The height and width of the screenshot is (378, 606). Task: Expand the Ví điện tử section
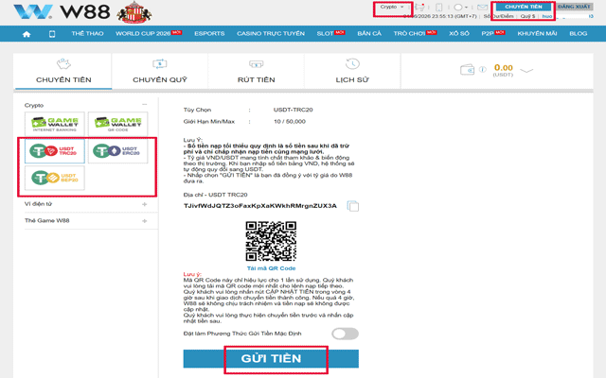144,204
